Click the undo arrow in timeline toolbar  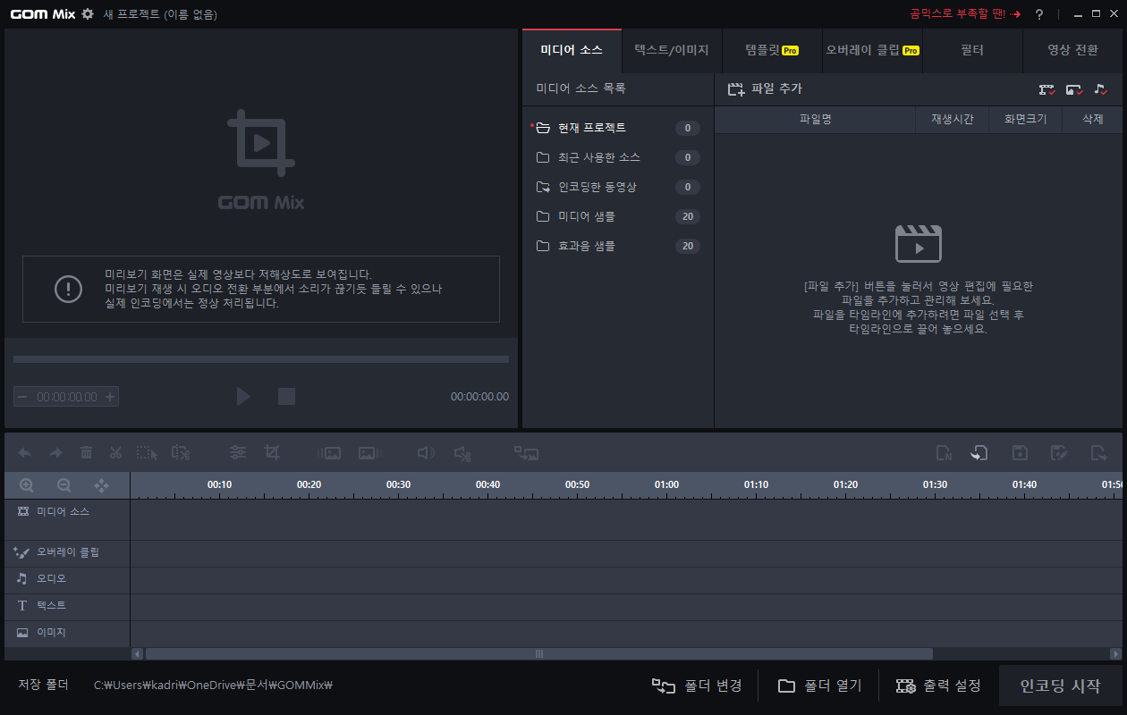click(x=25, y=453)
